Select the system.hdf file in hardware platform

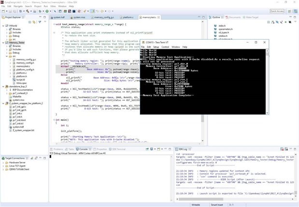pyautogui.click(x=17, y=127)
